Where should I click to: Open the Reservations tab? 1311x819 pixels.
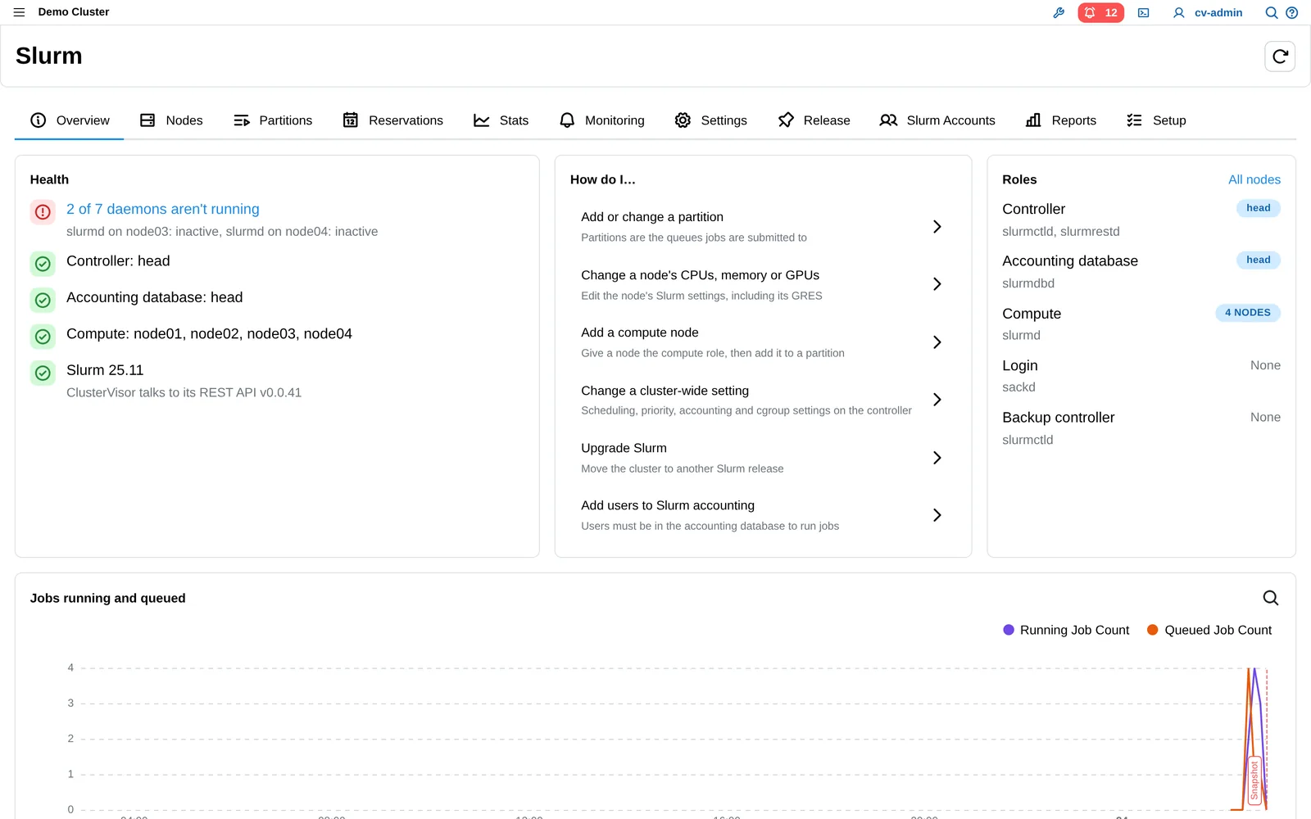393,120
